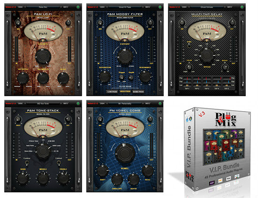Toggle the green power button on Tone-Stack

[78, 104]
